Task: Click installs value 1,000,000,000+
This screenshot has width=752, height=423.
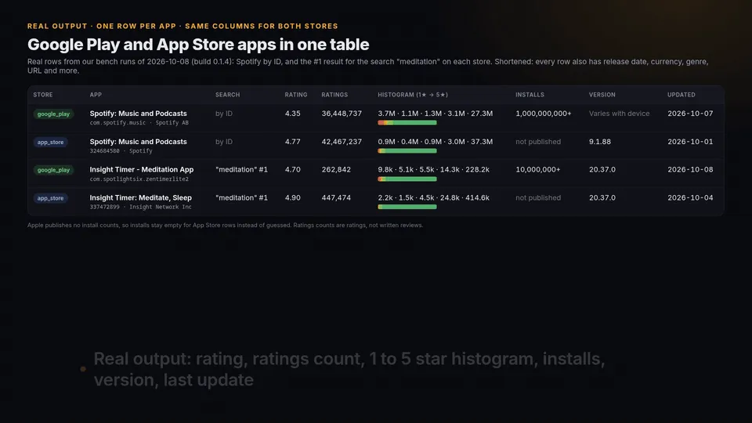Action: click(x=544, y=114)
